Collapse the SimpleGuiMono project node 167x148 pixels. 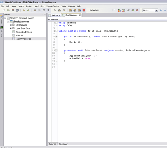tap(8, 22)
